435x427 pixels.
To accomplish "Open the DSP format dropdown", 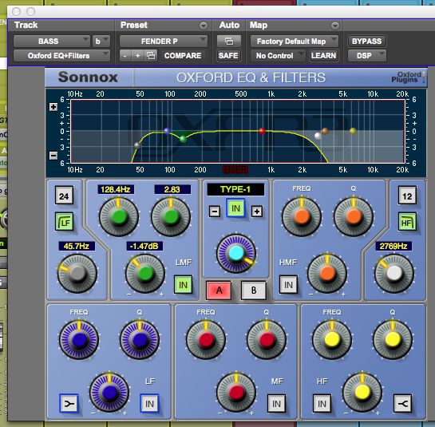I will click(366, 56).
